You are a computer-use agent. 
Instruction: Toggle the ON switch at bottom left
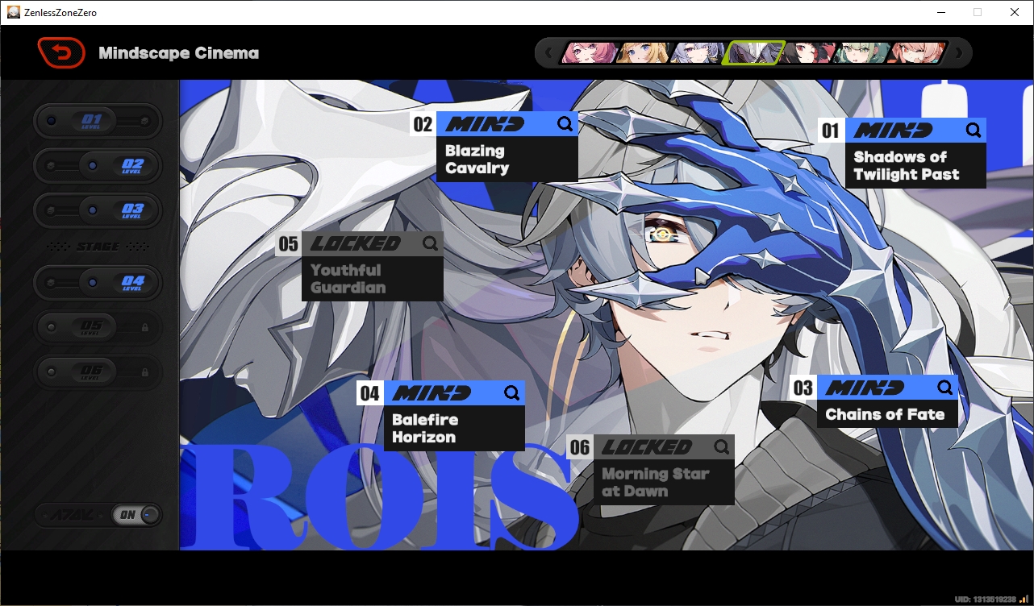click(x=137, y=515)
